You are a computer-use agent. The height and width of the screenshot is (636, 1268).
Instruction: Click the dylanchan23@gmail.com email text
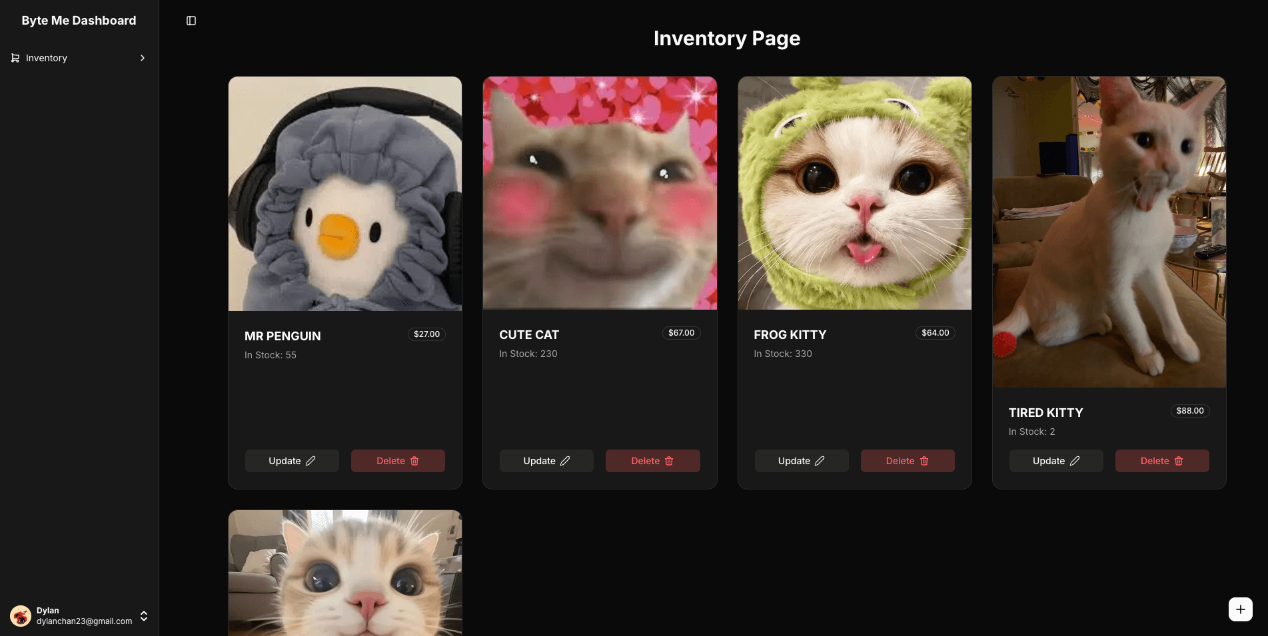coord(85,621)
